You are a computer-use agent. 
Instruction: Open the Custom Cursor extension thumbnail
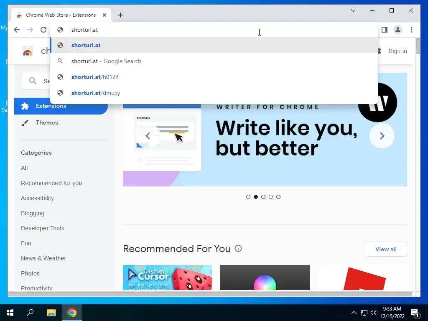167,278
